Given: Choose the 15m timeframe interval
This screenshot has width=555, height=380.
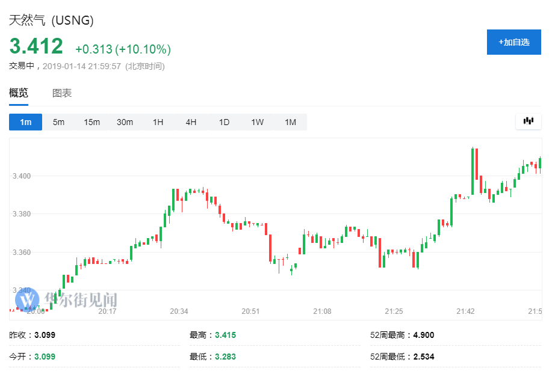Looking at the screenshot, I should [91, 122].
